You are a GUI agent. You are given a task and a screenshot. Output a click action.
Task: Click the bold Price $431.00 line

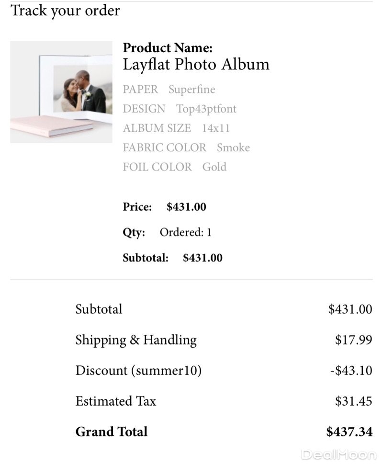164,207
